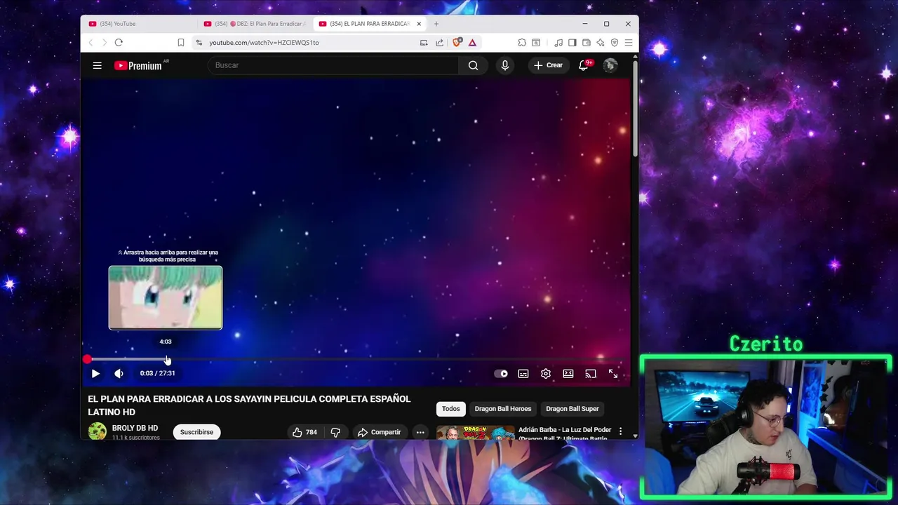Dislike the video with thumbs down
The image size is (898, 505).
(335, 432)
